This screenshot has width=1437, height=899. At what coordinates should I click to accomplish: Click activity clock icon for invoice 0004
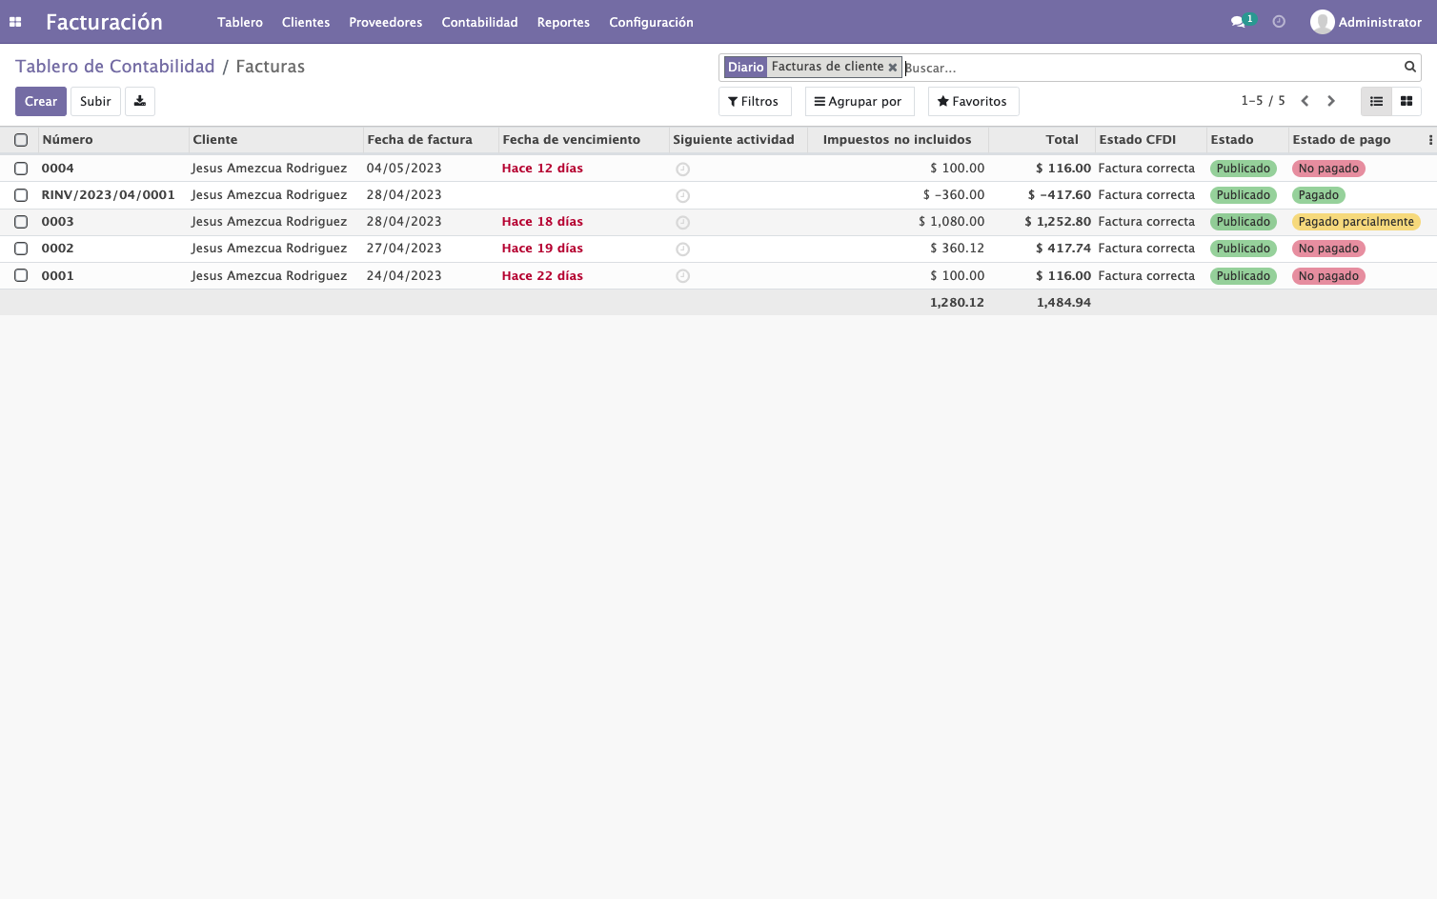pyautogui.click(x=682, y=170)
